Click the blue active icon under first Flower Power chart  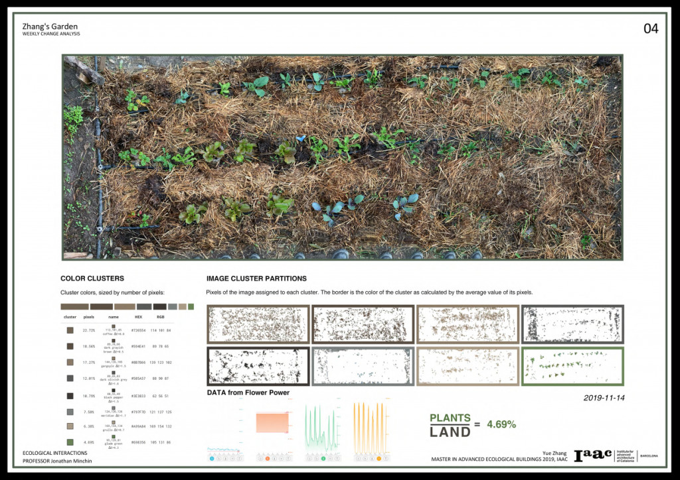[x=212, y=458]
